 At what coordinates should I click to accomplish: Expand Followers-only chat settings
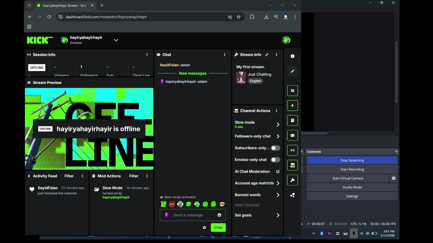(278, 136)
